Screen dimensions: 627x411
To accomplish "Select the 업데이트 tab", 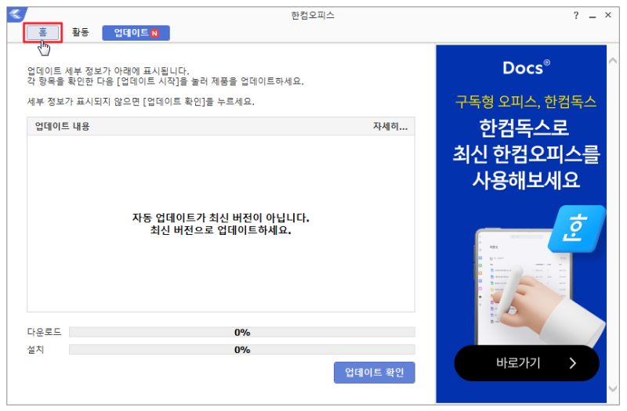I will [136, 33].
